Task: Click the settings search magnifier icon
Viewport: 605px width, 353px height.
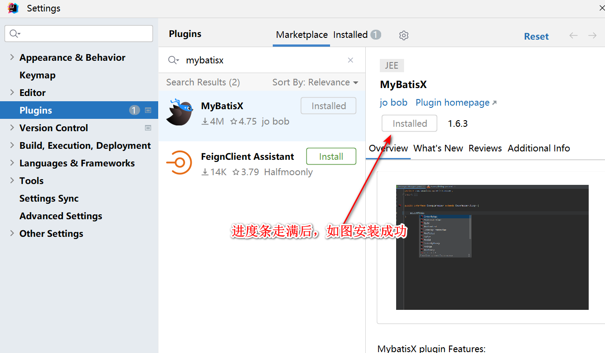Action: tap(15, 34)
